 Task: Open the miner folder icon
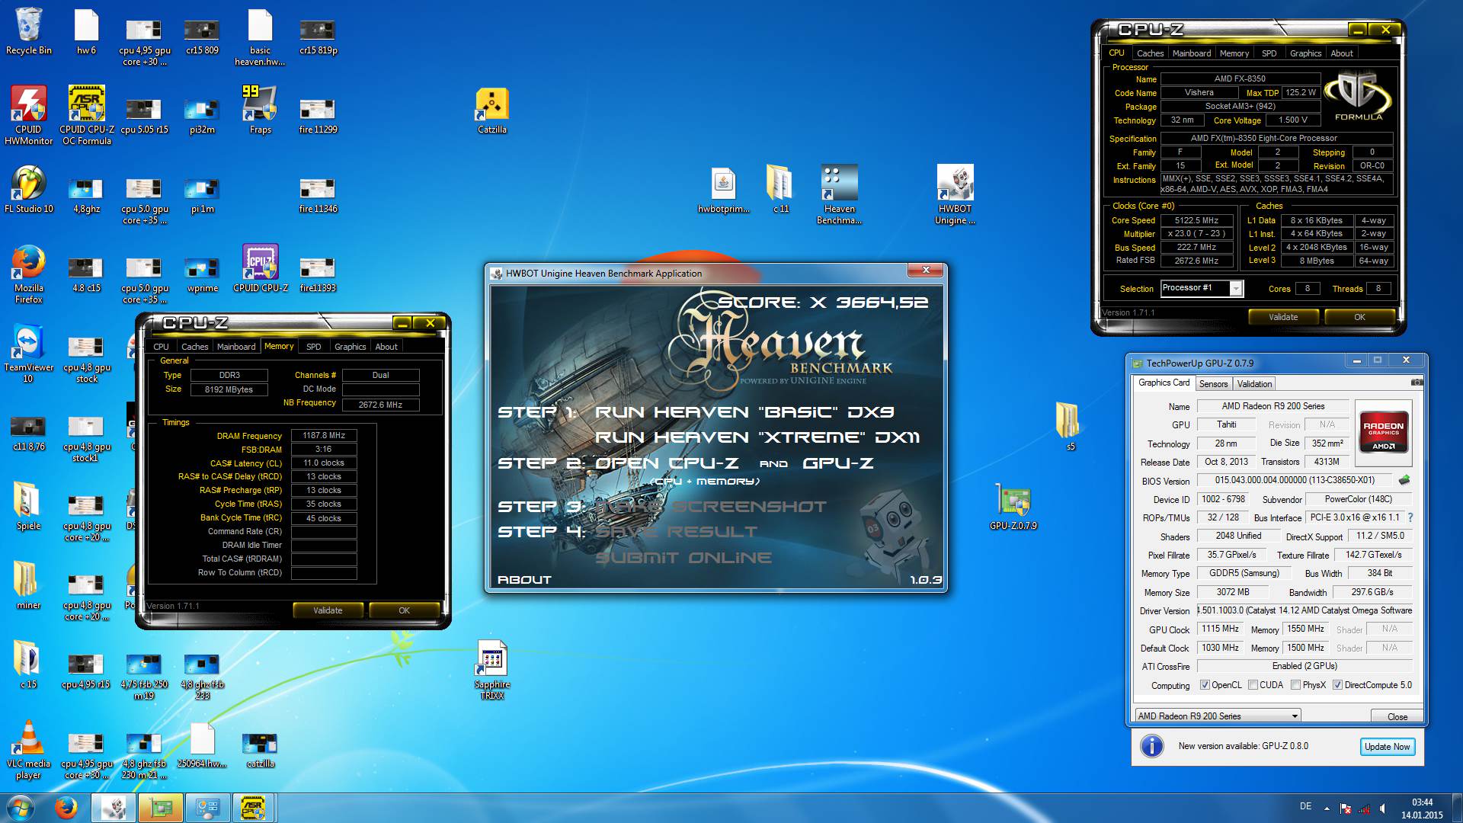(x=29, y=585)
